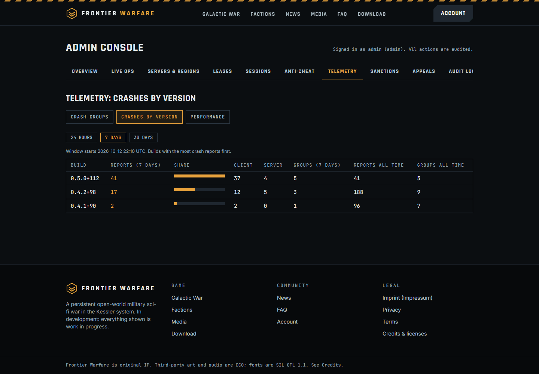The width and height of the screenshot is (539, 374).
Task: Open the Factions nav item
Action: tap(263, 14)
